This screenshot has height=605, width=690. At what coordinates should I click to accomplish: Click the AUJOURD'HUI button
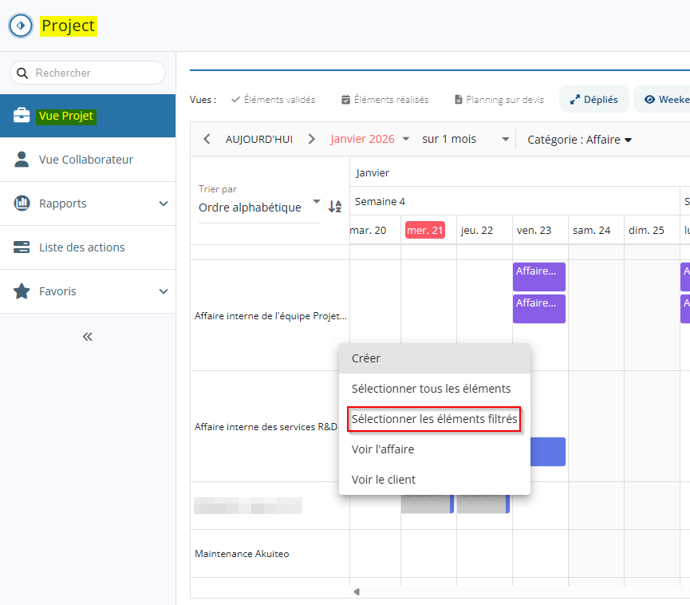pos(259,139)
